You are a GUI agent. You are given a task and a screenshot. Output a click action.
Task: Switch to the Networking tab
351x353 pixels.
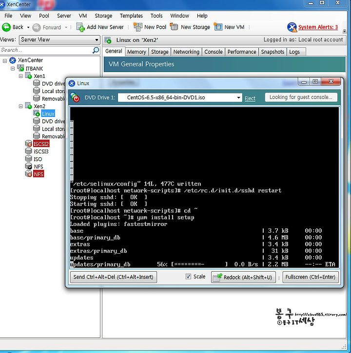click(x=186, y=52)
